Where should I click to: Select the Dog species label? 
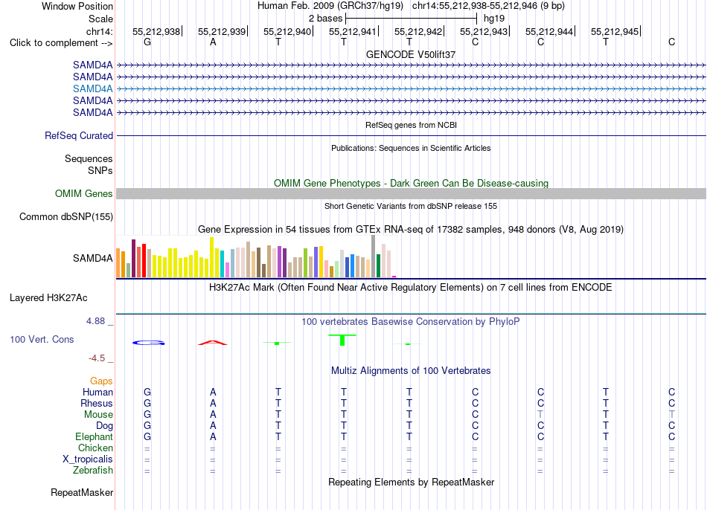pyautogui.click(x=104, y=426)
